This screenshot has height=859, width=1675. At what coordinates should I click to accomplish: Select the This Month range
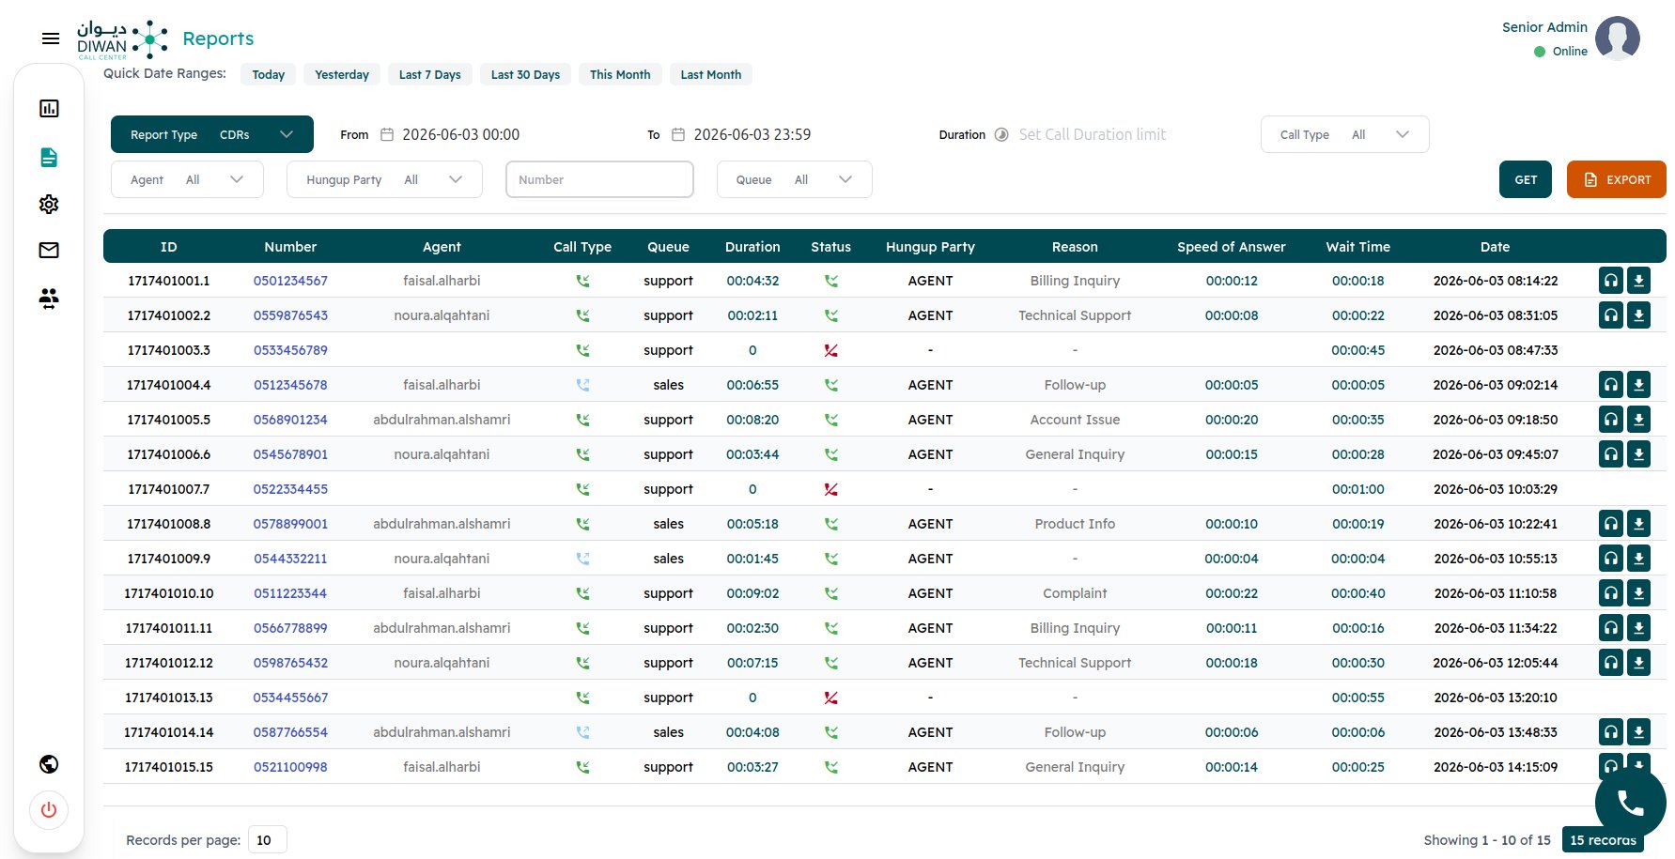[x=620, y=74]
